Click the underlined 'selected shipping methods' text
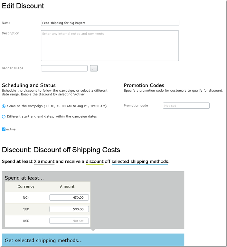The width and height of the screenshot is (227, 247). [x=140, y=161]
